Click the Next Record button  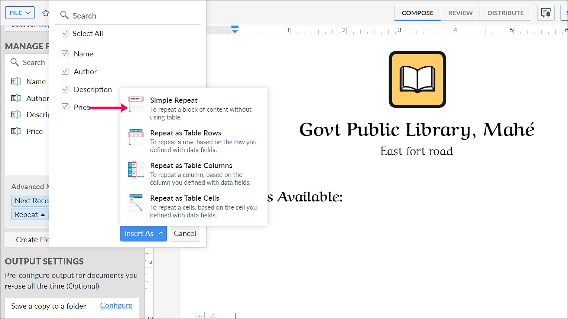[x=30, y=201]
